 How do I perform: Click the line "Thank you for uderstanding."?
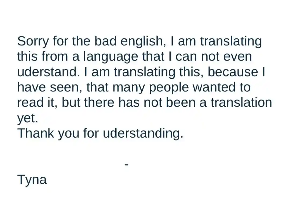pyautogui.click(x=100, y=134)
